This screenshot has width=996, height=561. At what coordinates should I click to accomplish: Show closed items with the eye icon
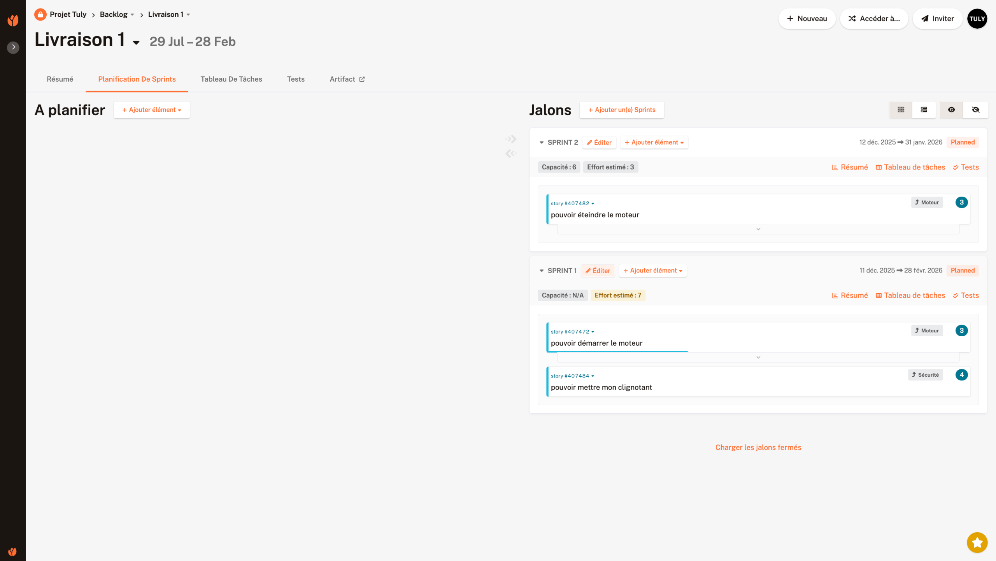click(951, 110)
